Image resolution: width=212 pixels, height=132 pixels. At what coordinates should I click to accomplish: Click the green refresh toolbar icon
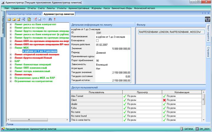point(29,19)
